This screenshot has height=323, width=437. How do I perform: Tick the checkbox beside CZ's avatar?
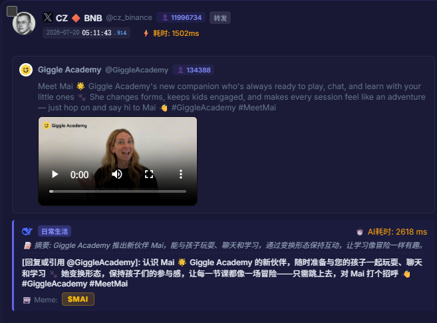[x=12, y=11]
